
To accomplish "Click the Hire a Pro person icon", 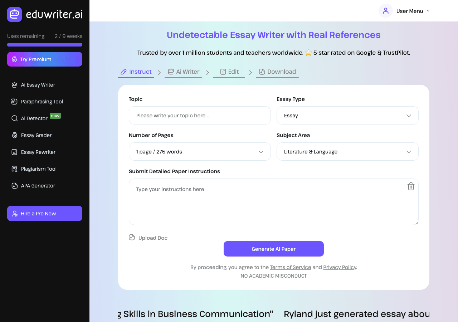I will pos(15,214).
